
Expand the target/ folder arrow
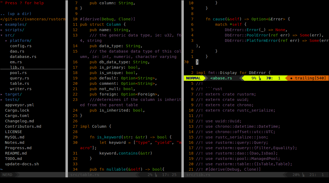1,94
